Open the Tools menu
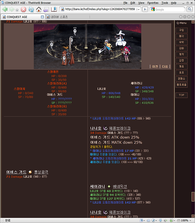195x223 pixels. coord(165,3)
